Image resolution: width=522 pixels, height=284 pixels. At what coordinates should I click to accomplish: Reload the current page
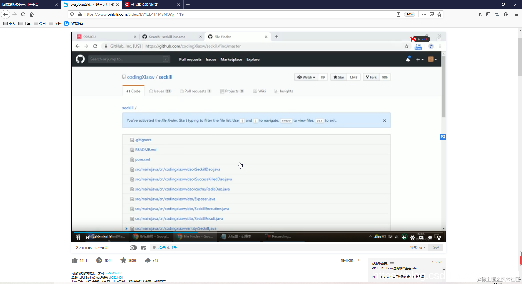(23, 14)
